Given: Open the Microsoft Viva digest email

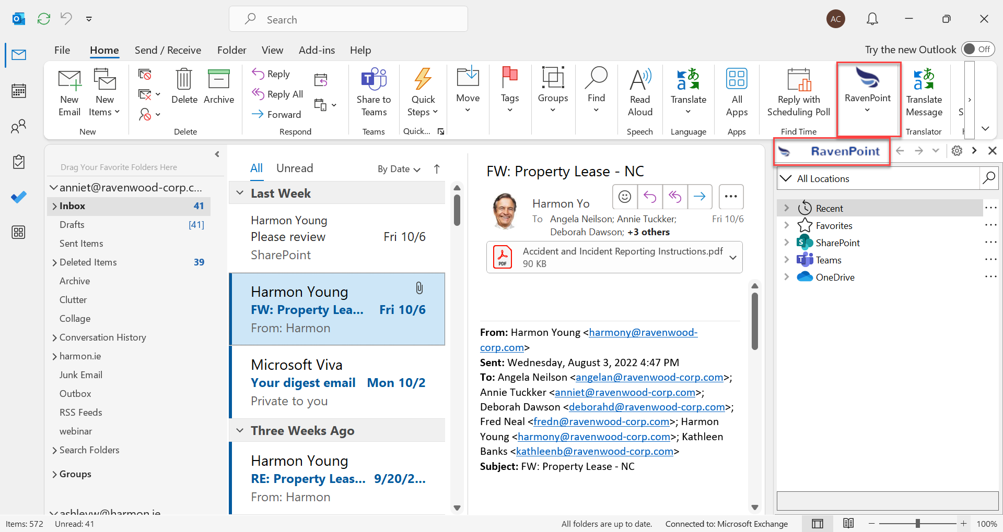Looking at the screenshot, I should 338,382.
